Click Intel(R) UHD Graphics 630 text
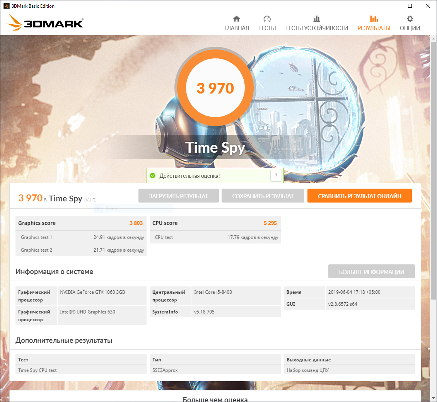Screen dimensions: 437x402 click(87, 312)
